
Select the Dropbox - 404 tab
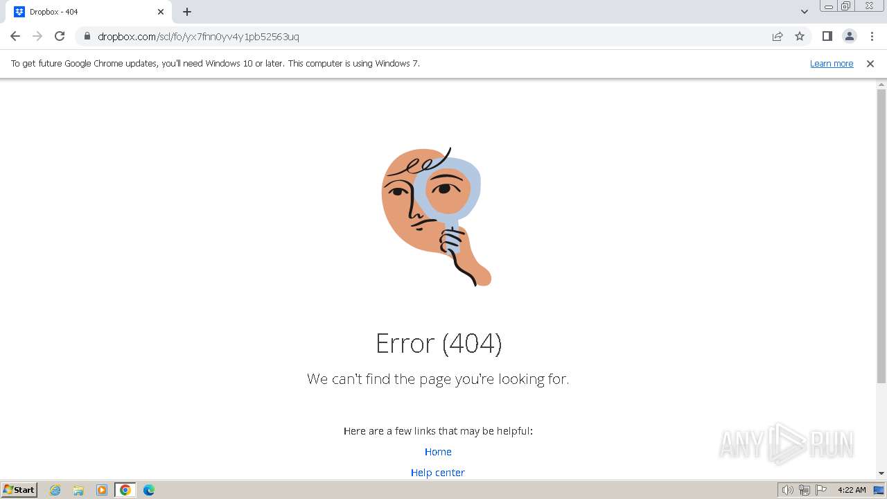click(x=89, y=12)
